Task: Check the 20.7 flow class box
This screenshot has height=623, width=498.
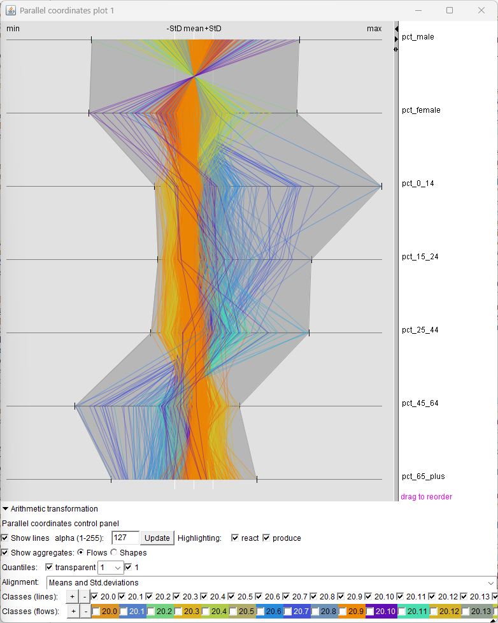Action: 288,611
